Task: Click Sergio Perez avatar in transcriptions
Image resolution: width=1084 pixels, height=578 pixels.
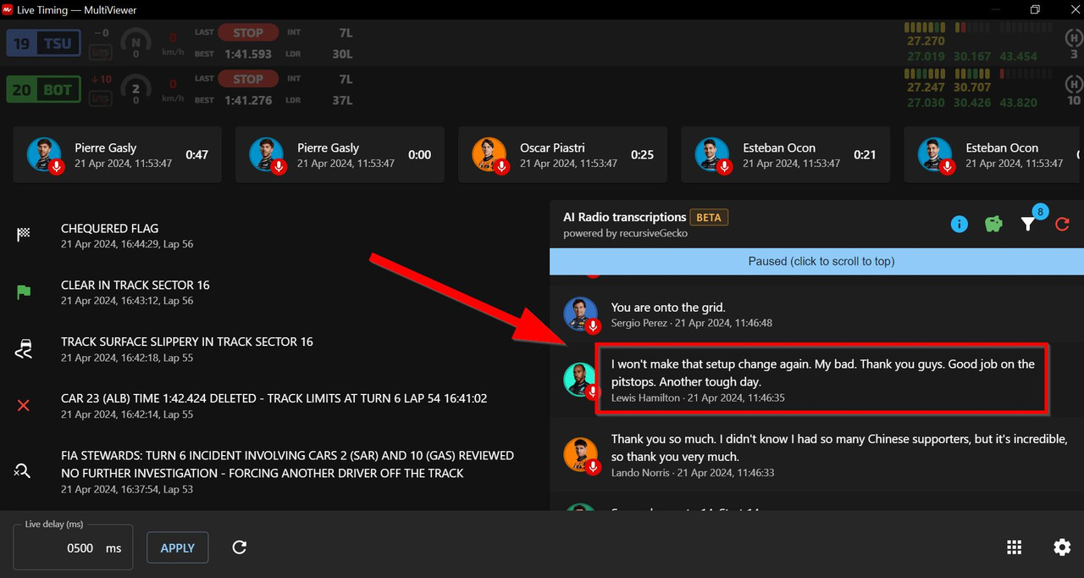Action: 581,314
